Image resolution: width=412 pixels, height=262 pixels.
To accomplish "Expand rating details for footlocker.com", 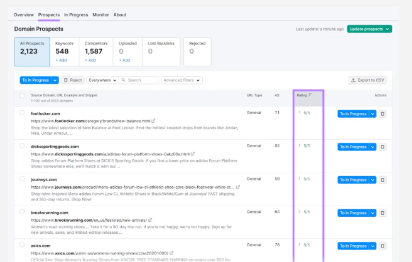I will pyautogui.click(x=300, y=113).
